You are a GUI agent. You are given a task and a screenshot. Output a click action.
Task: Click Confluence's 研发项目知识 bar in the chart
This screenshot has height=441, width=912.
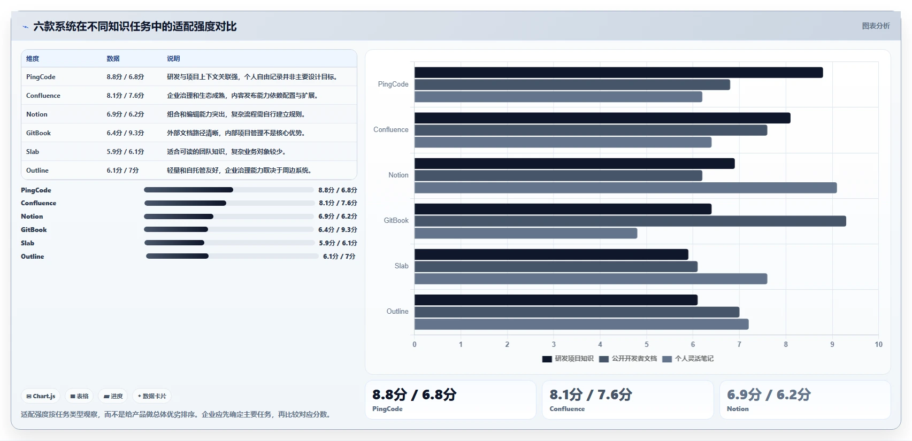[x=602, y=118]
